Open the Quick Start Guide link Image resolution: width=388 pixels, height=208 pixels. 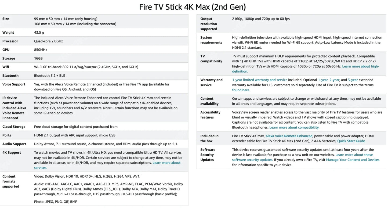pyautogui.click(x=351, y=141)
